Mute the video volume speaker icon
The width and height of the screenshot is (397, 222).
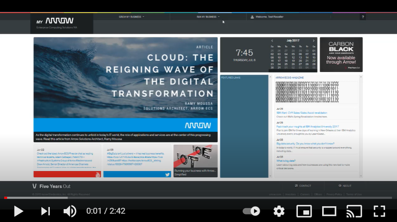click(69, 211)
